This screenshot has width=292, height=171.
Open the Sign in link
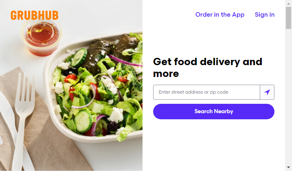[x=265, y=15]
